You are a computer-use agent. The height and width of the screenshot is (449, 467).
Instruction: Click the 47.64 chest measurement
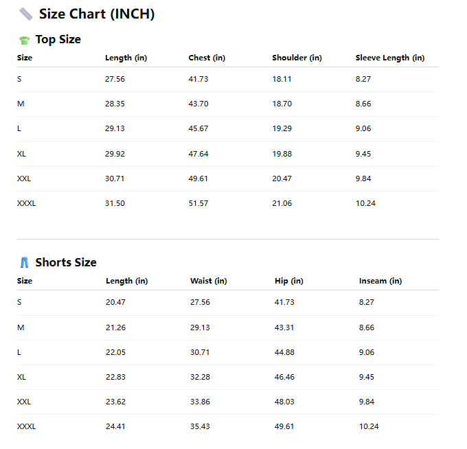198,154
